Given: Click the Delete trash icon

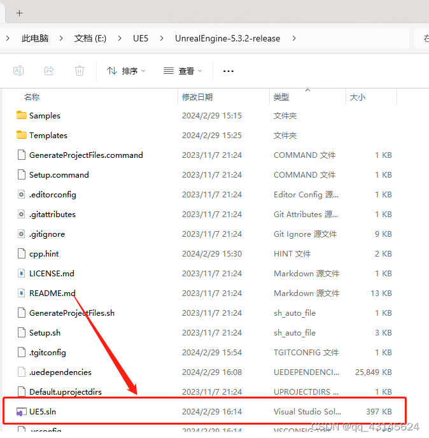Looking at the screenshot, I should click(80, 71).
